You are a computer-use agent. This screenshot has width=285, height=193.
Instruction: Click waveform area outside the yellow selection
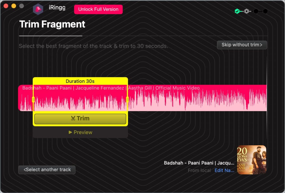point(195,100)
